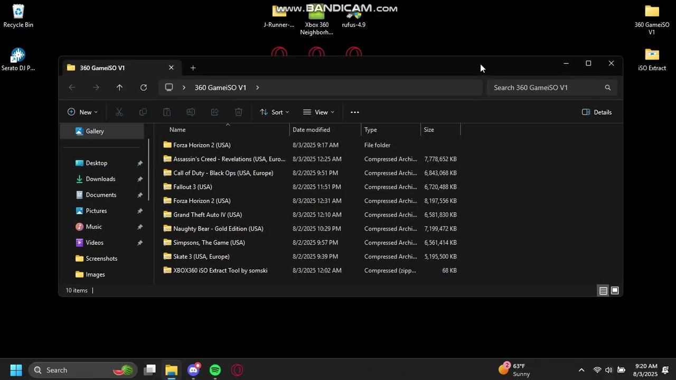Open Opera browser from the taskbar
Screen dimensions: 676x380
pos(237,370)
